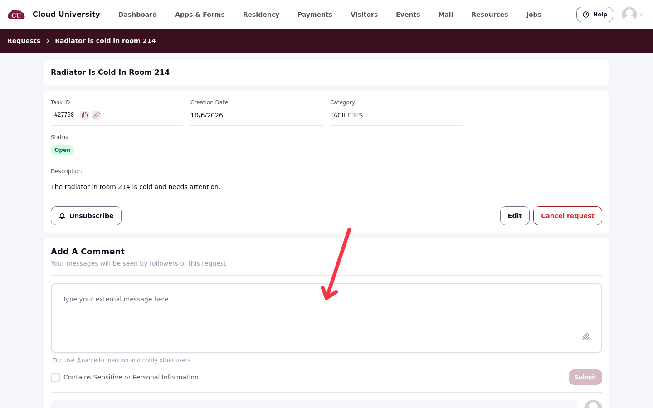Submit the comment
The height and width of the screenshot is (408, 653).
585,377
